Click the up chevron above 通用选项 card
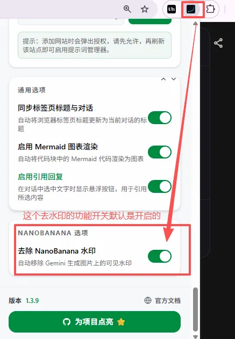The image size is (235, 339). (x=163, y=79)
